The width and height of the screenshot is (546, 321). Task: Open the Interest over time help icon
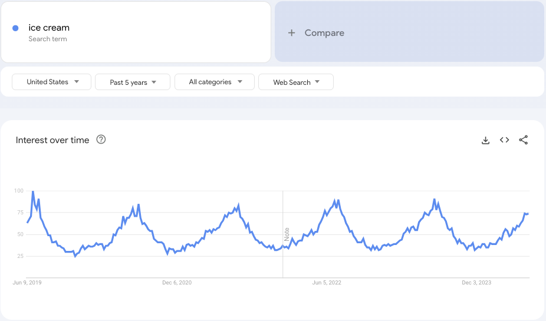[x=101, y=140]
